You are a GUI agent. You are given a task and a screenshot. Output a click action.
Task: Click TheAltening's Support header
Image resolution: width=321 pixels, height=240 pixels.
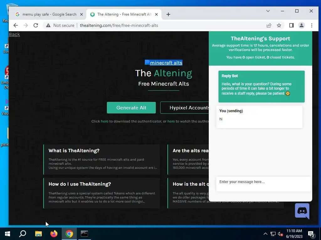point(260,38)
